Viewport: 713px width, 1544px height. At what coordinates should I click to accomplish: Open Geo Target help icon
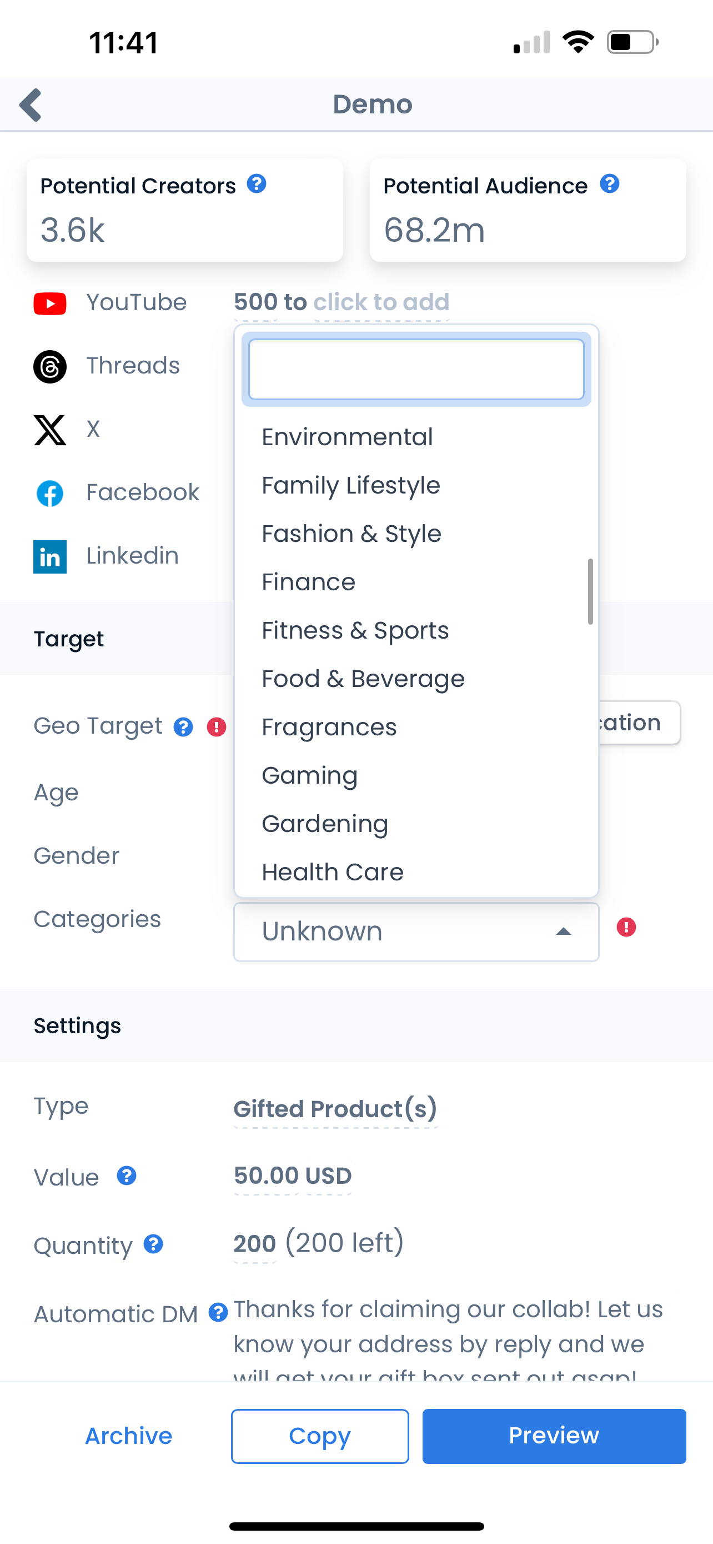click(x=183, y=727)
